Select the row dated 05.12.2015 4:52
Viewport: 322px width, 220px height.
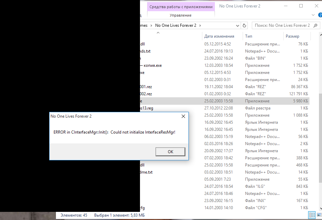point(225,44)
